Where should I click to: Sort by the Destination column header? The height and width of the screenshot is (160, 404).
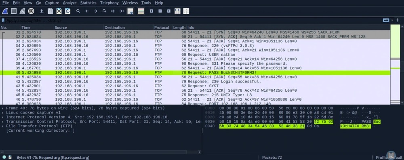(128, 27)
